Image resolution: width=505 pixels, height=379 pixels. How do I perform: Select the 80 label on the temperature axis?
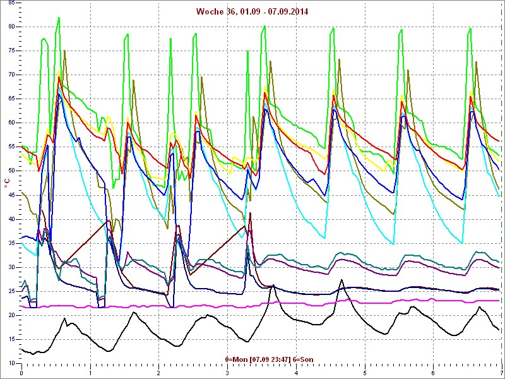[11, 27]
